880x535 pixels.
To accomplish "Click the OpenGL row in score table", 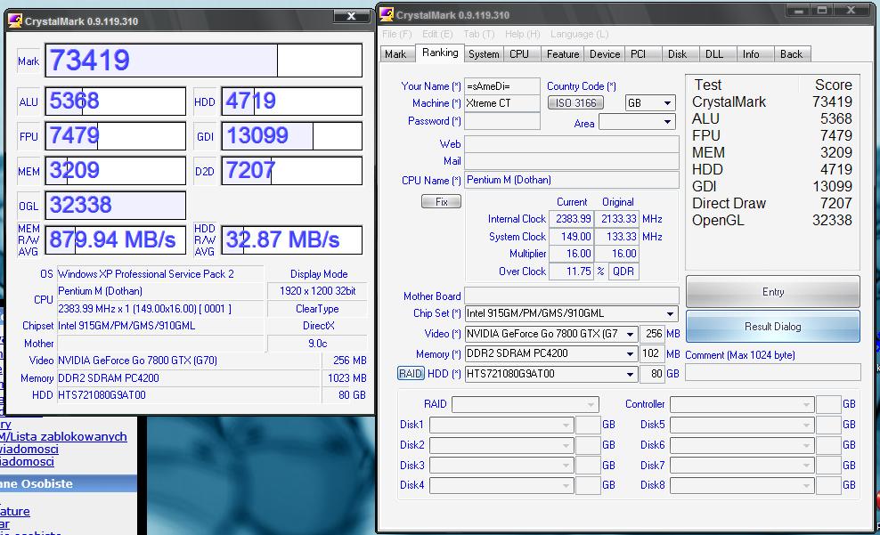I will coord(772,221).
